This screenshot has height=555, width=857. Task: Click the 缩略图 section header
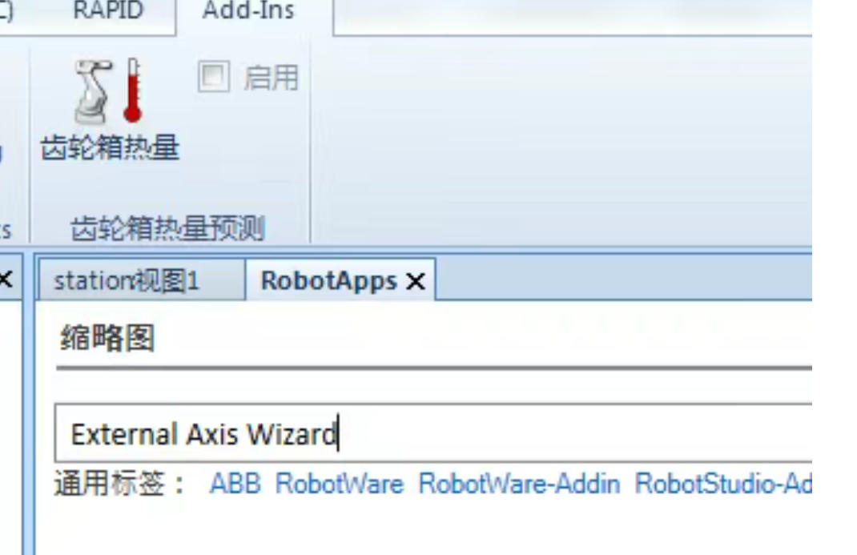tap(107, 338)
